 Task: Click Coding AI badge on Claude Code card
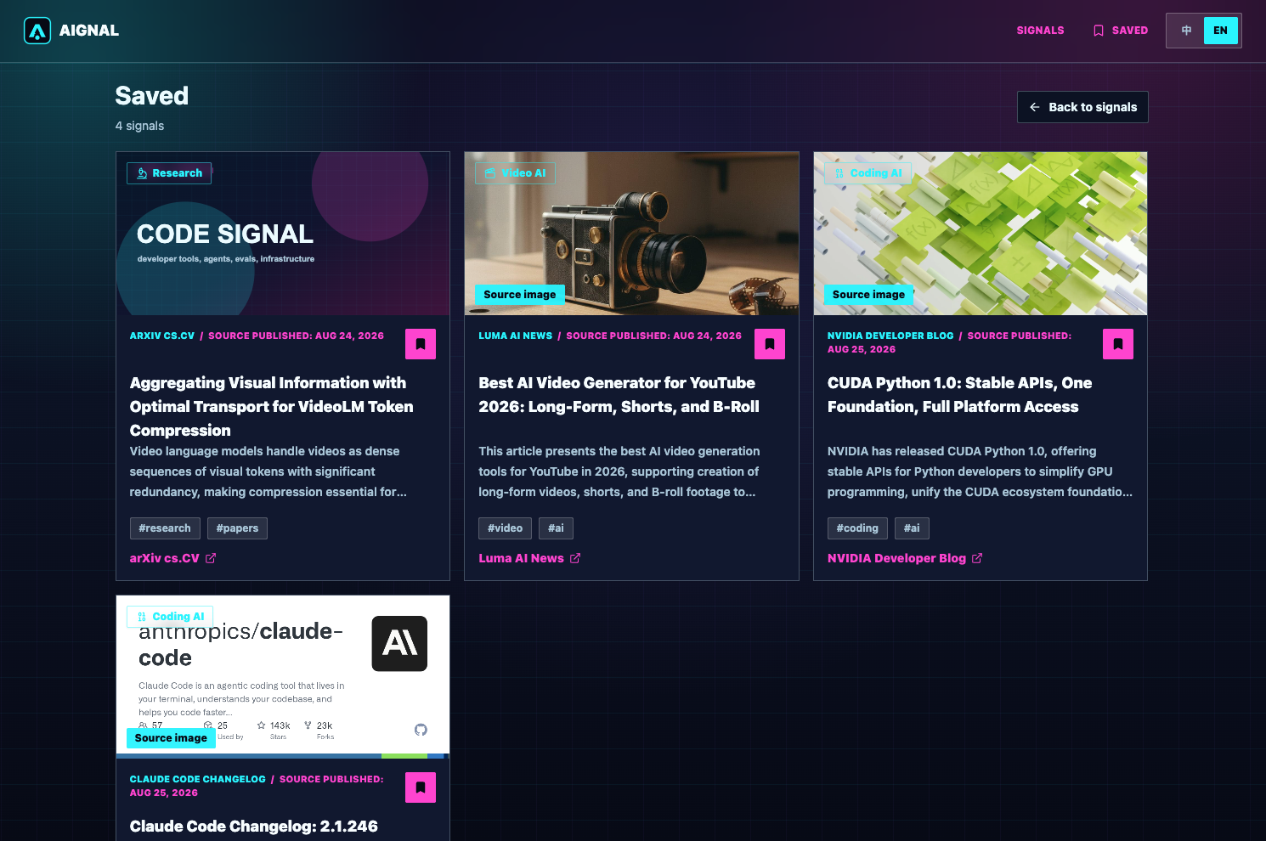pos(170,617)
